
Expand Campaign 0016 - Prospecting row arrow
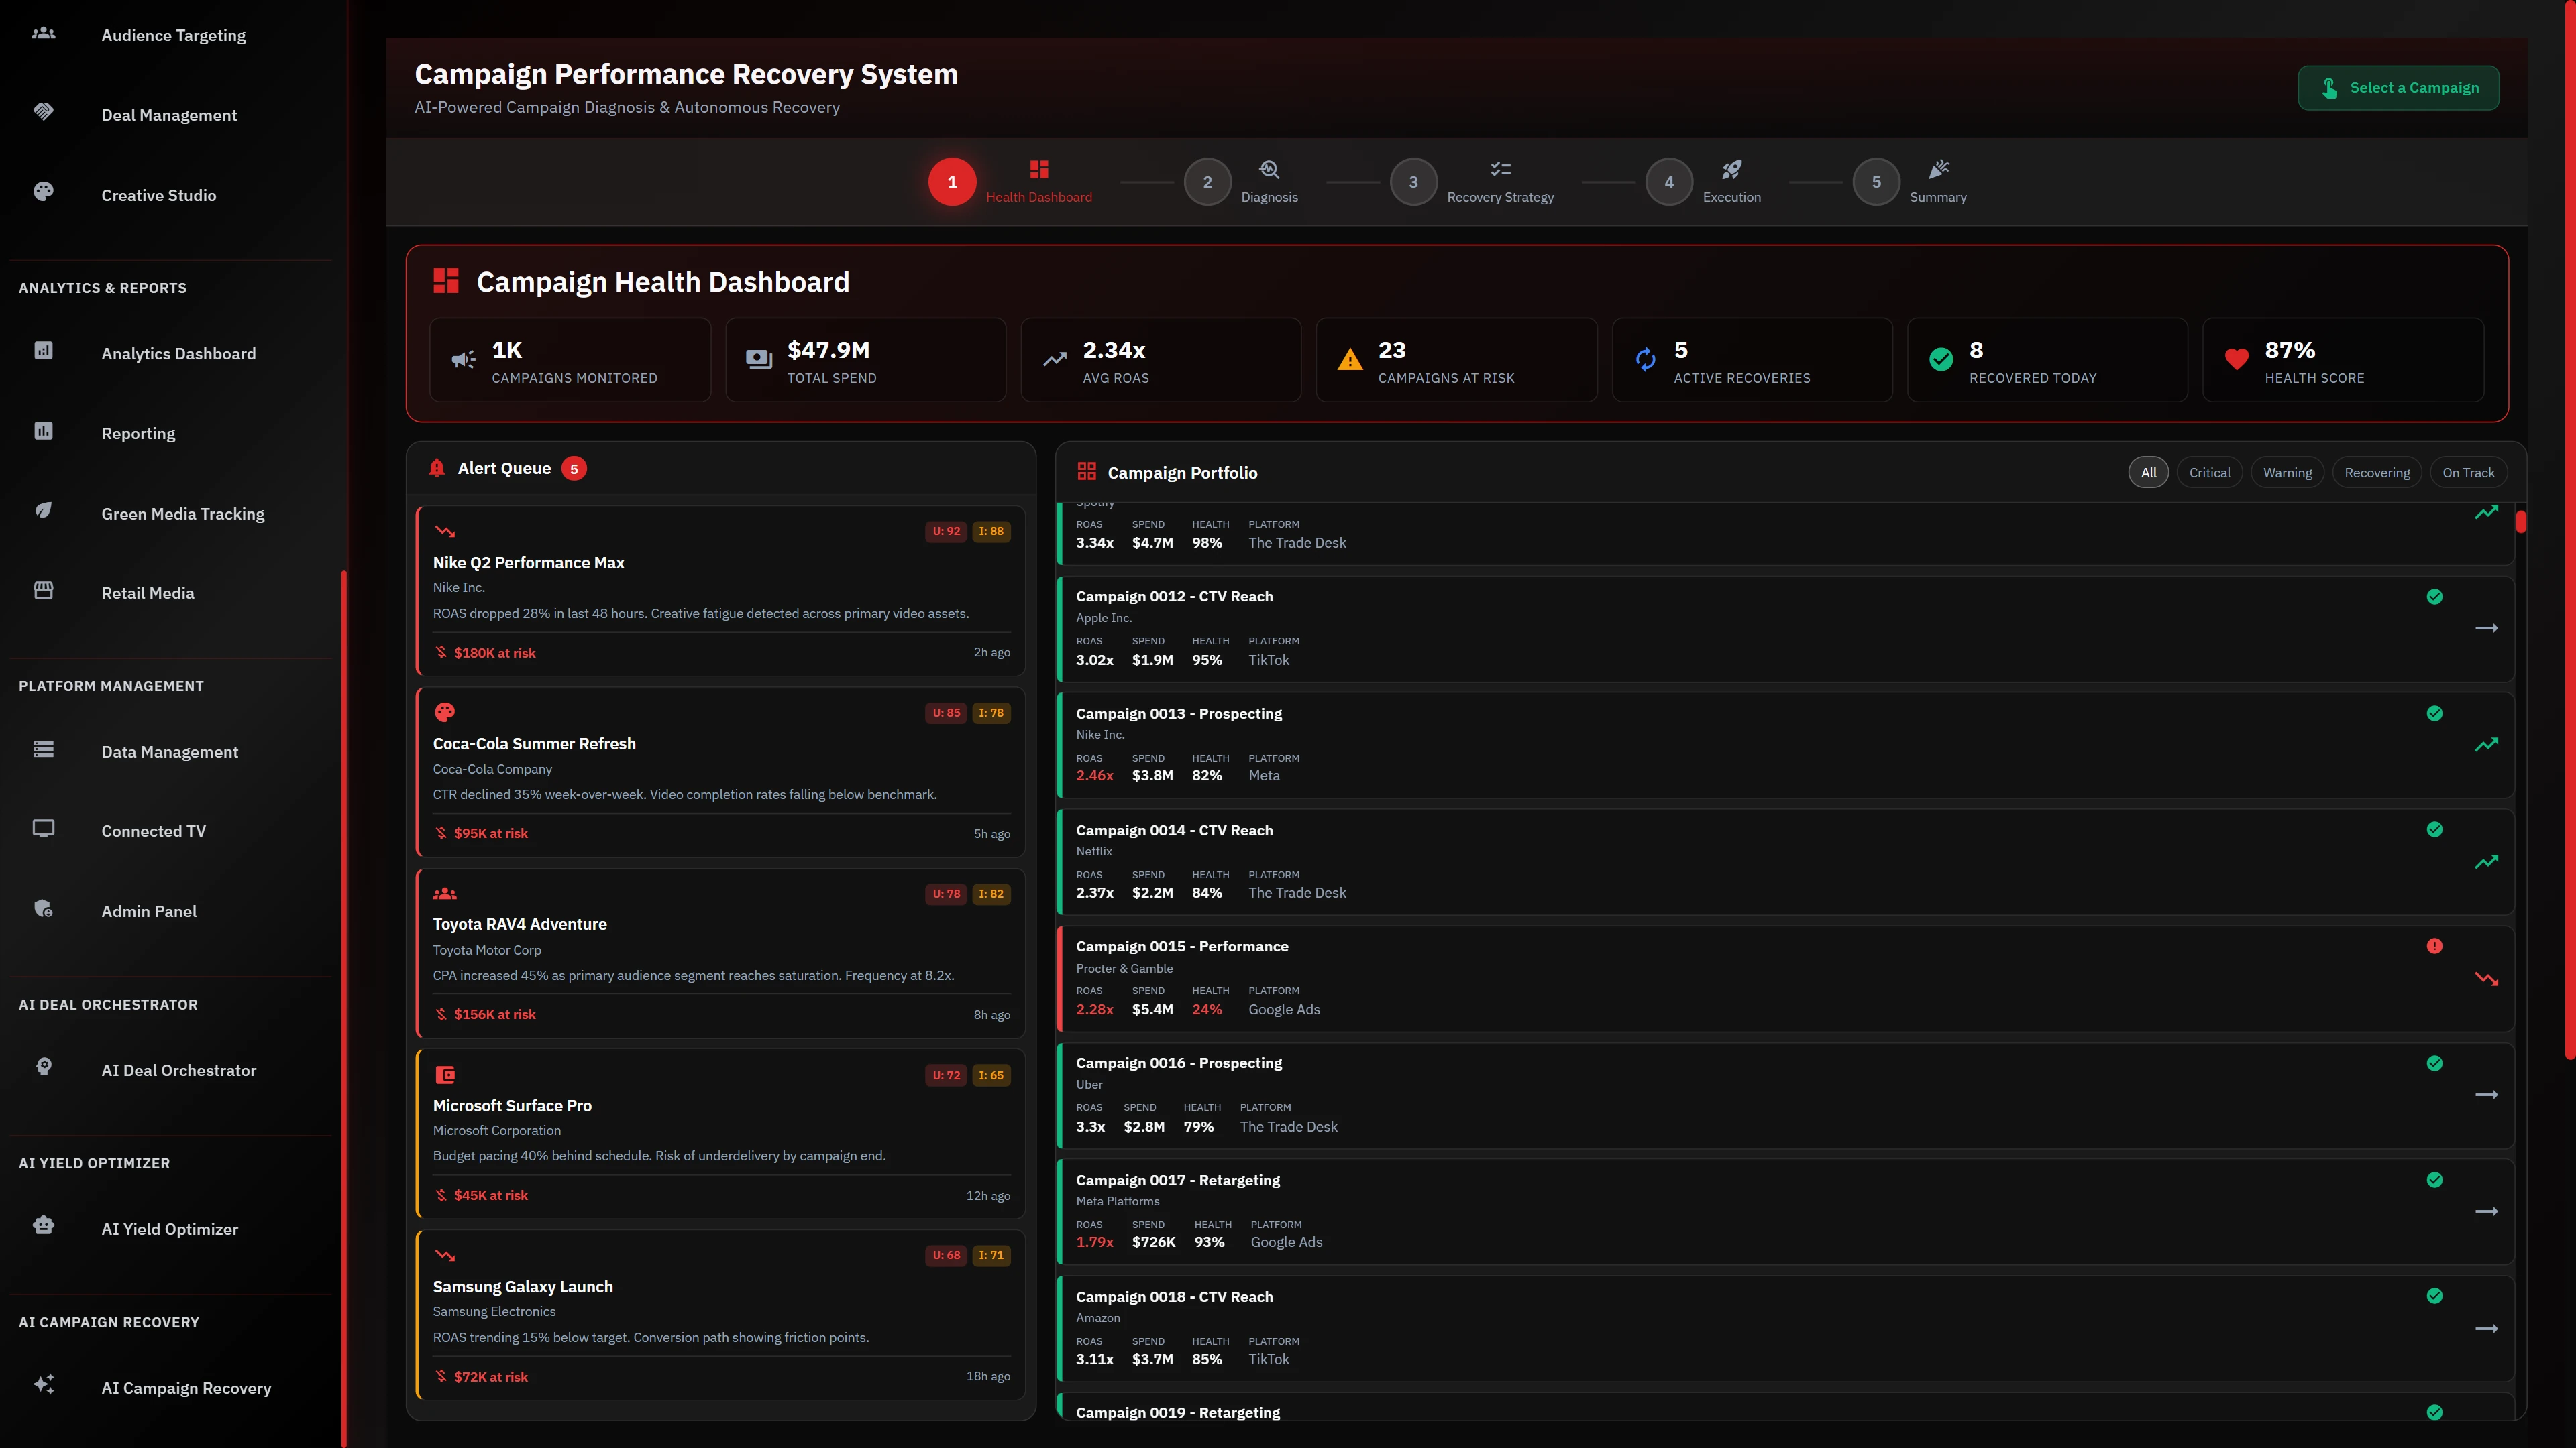point(2487,1094)
